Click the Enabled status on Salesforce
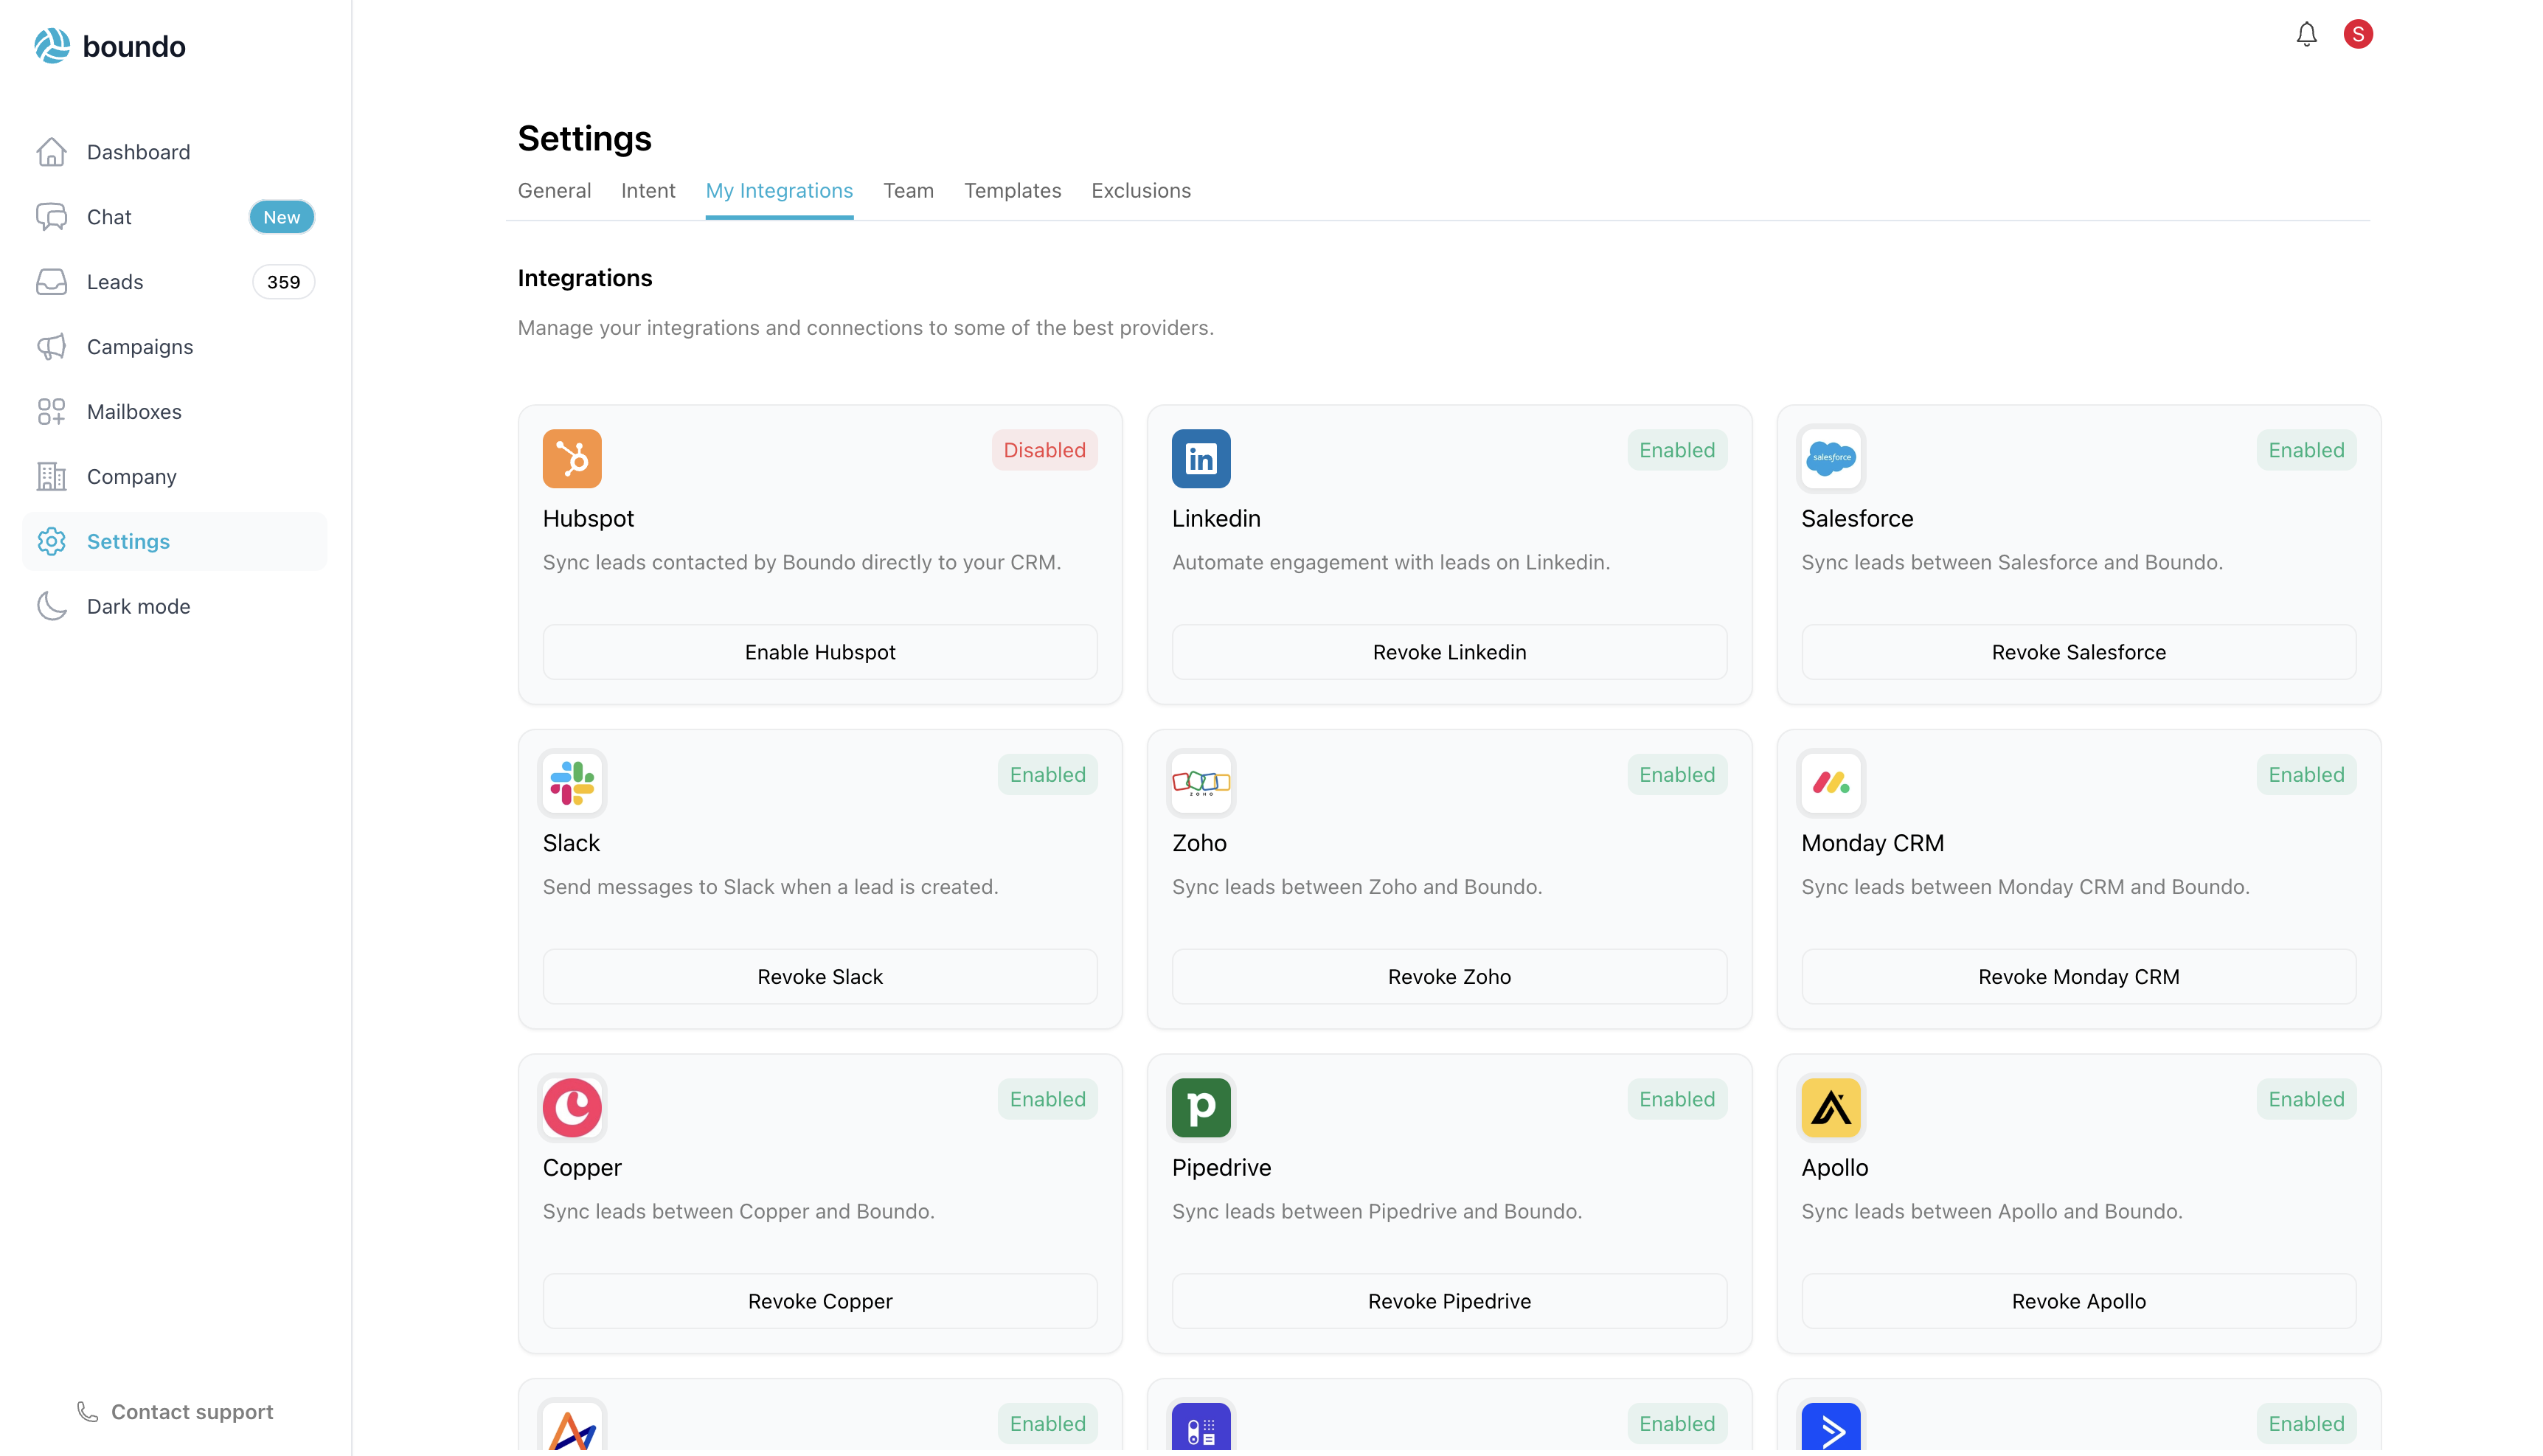Viewport: 2543px width, 1456px height. [2305, 450]
